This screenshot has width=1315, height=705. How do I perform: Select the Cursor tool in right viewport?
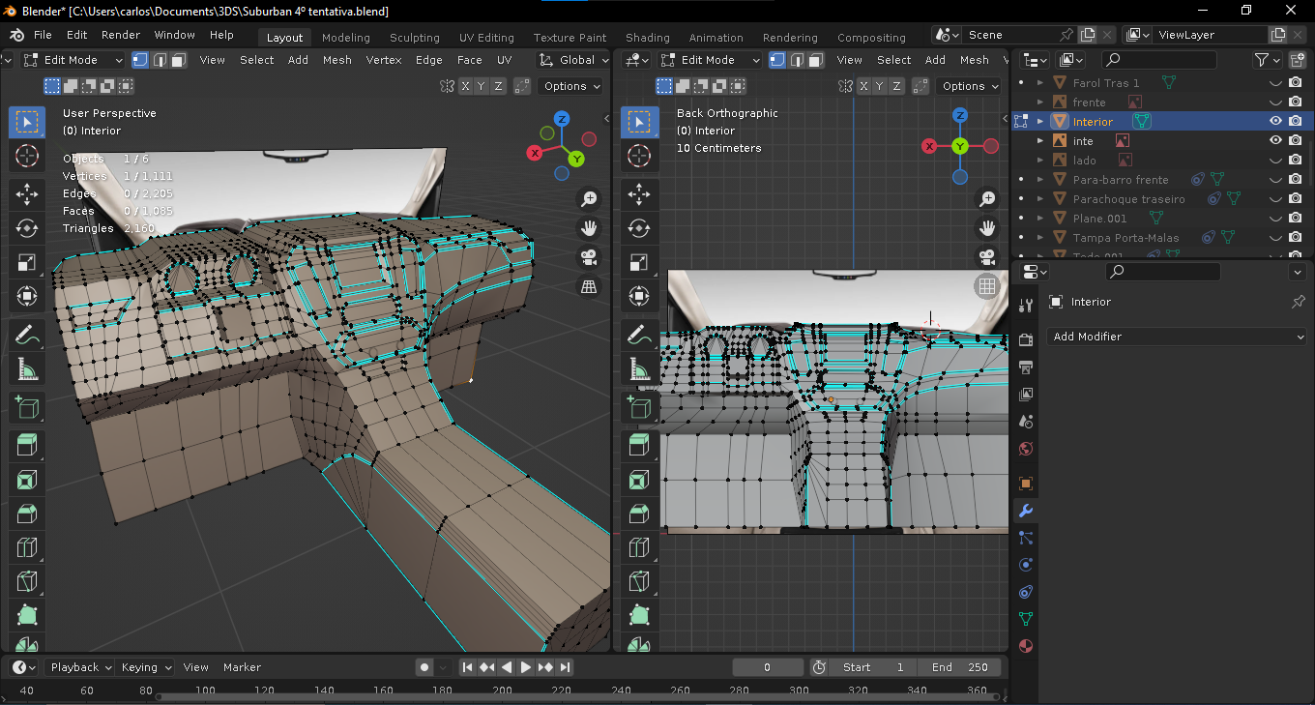coord(639,156)
